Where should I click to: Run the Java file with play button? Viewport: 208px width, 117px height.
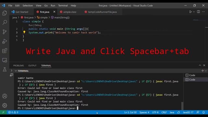[x=190, y=12]
